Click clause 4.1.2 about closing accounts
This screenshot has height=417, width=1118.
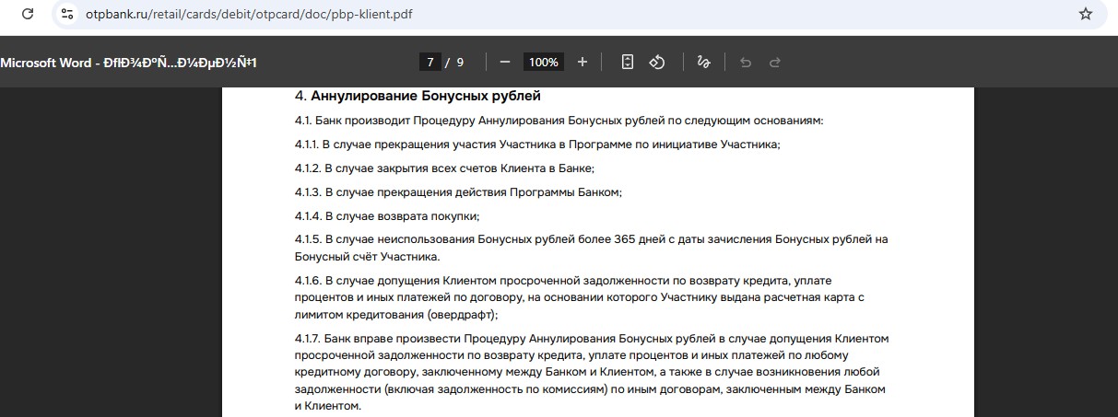pos(444,168)
